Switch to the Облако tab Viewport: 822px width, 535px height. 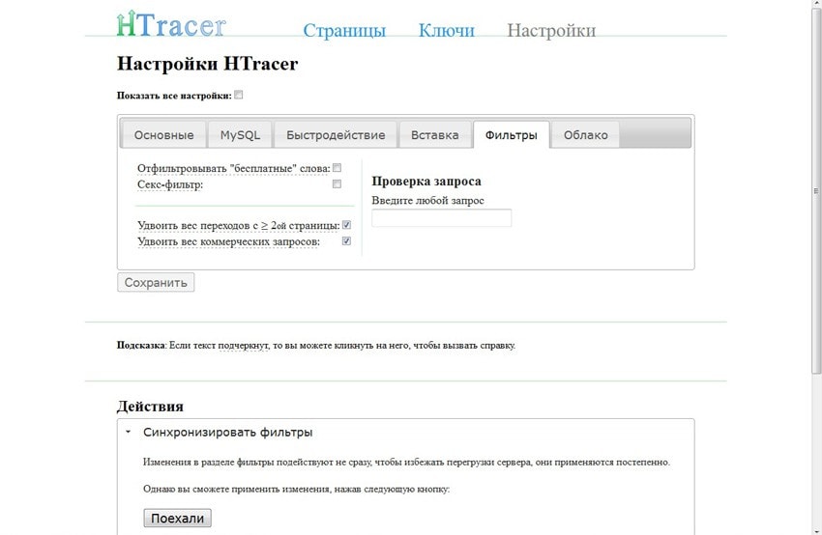(586, 135)
